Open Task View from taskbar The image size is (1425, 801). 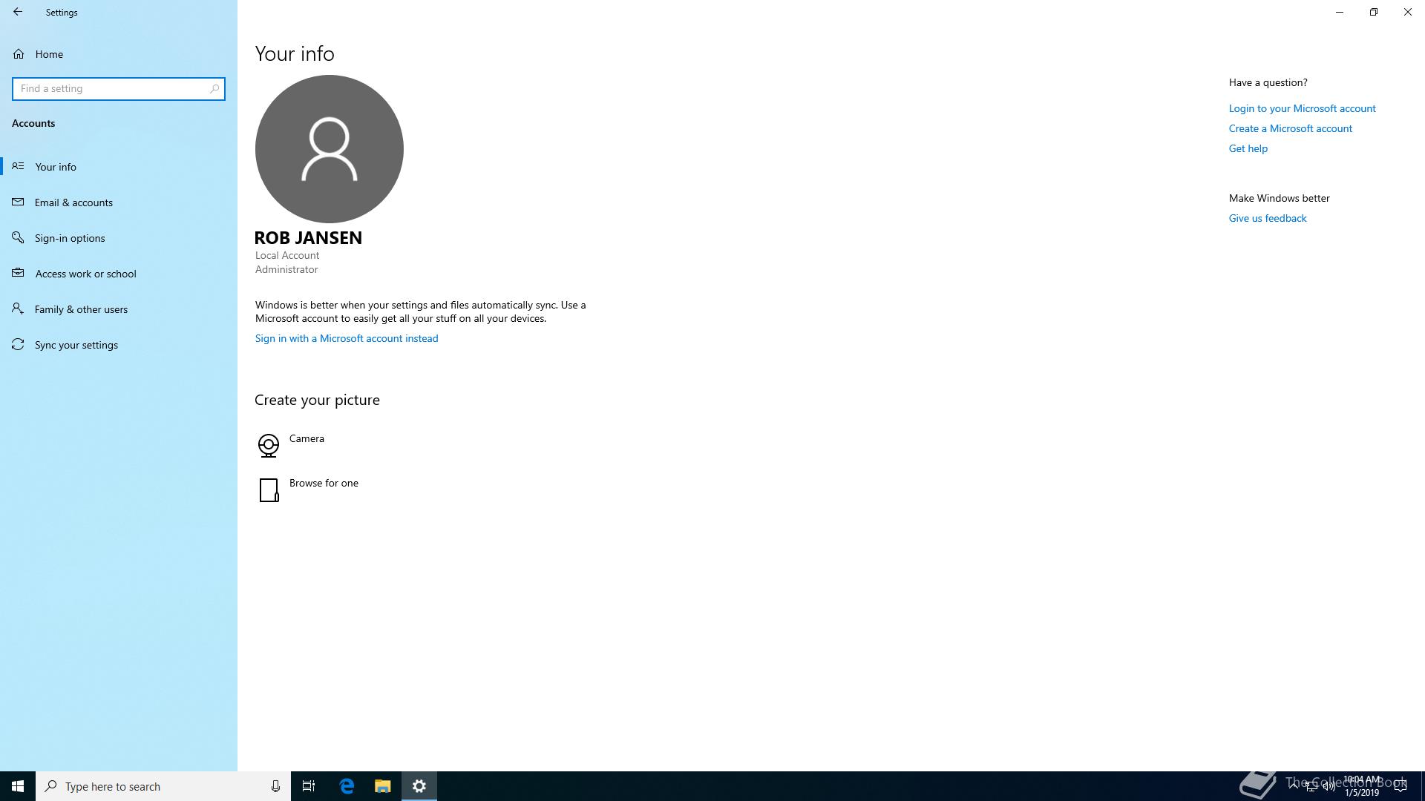coord(309,786)
